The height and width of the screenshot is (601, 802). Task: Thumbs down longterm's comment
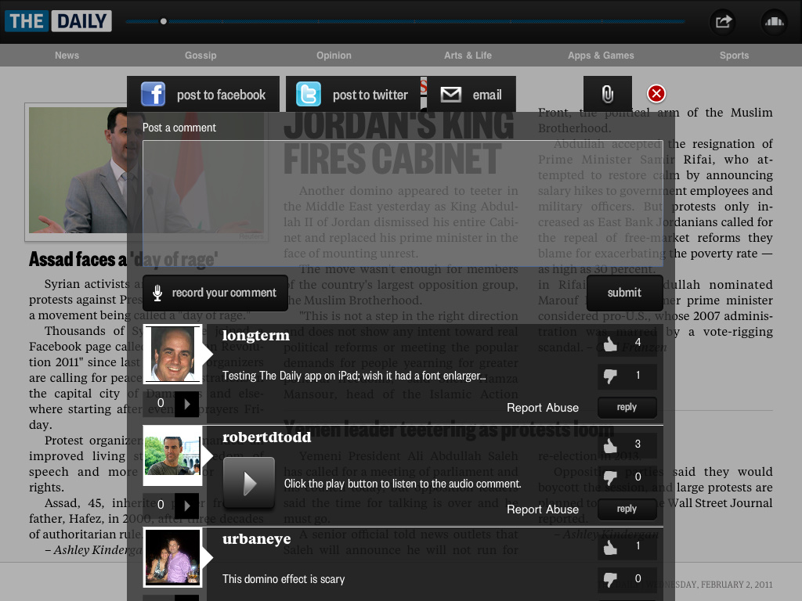pos(610,376)
